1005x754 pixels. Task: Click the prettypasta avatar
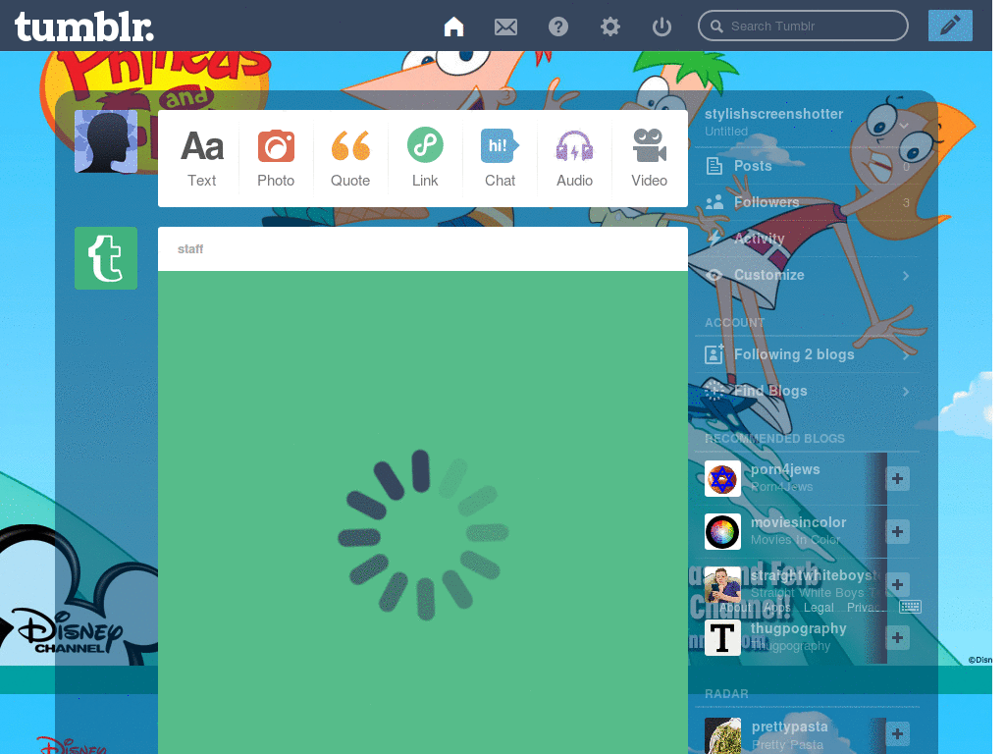722,735
